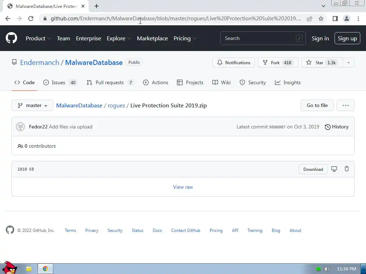Switch to the Code tab
The width and height of the screenshot is (366, 274).
tap(24, 82)
